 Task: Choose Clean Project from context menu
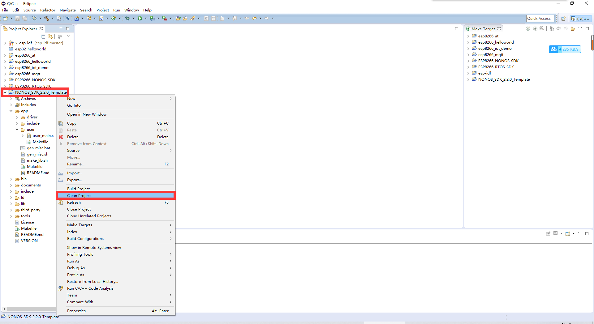pos(116,195)
